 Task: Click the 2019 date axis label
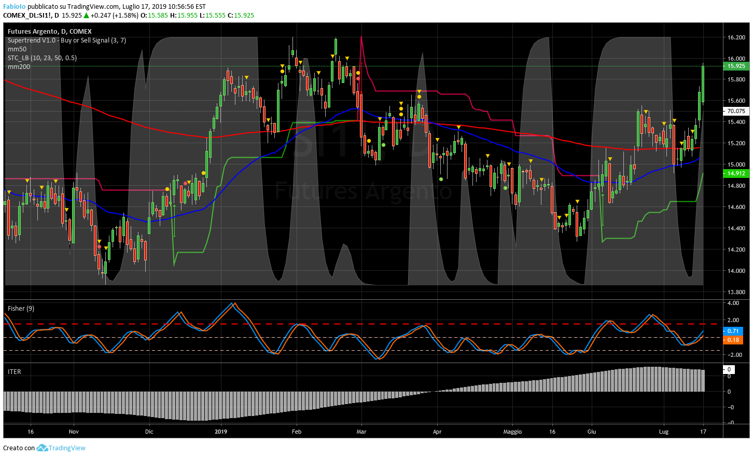coord(221,432)
